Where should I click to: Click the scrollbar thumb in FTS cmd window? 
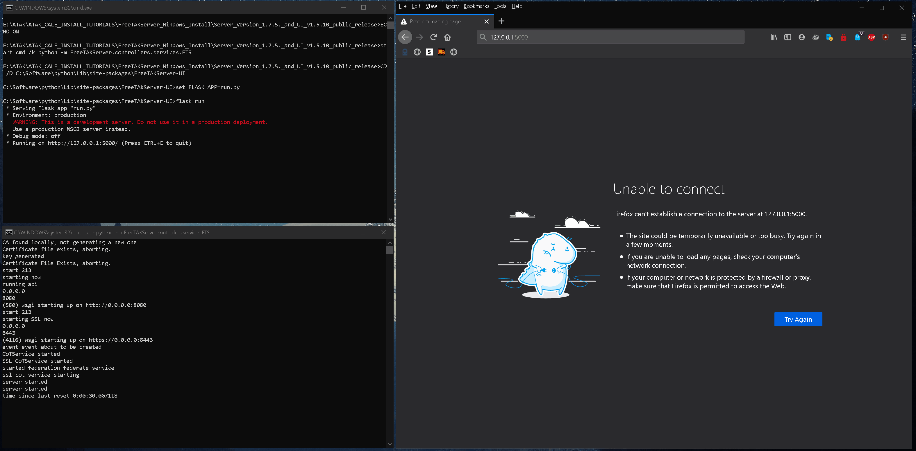(x=390, y=250)
